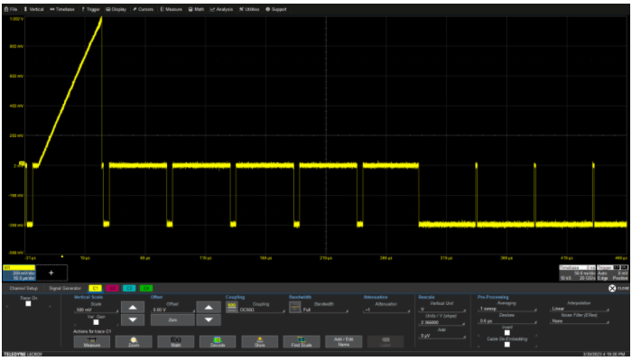The image size is (632, 361).
Task: Select the green C4 channel tab
Action: [146, 288]
